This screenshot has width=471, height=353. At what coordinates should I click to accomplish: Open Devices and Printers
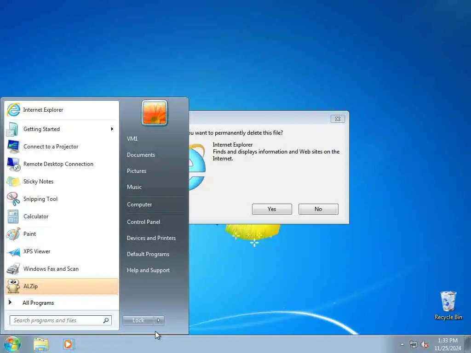151,238
